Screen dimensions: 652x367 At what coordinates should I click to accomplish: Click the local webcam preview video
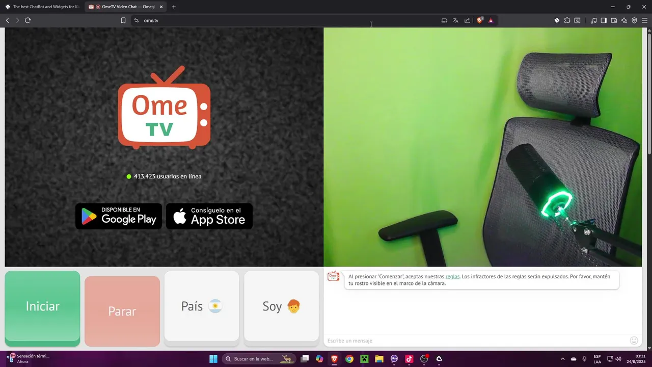pos(483,147)
